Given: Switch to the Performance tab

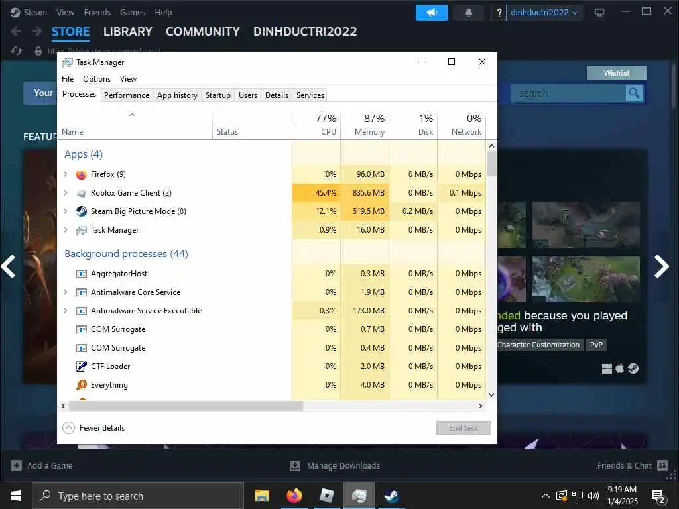Looking at the screenshot, I should coord(127,95).
